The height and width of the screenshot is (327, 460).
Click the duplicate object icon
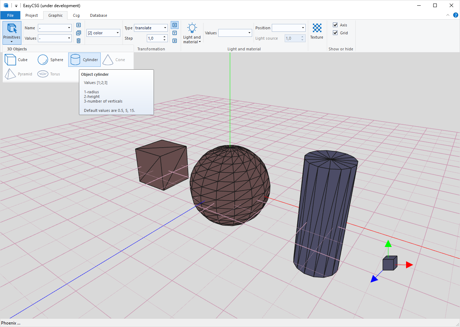[79, 33]
